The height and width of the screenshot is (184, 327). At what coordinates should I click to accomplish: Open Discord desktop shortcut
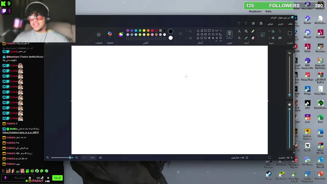tap(308, 34)
